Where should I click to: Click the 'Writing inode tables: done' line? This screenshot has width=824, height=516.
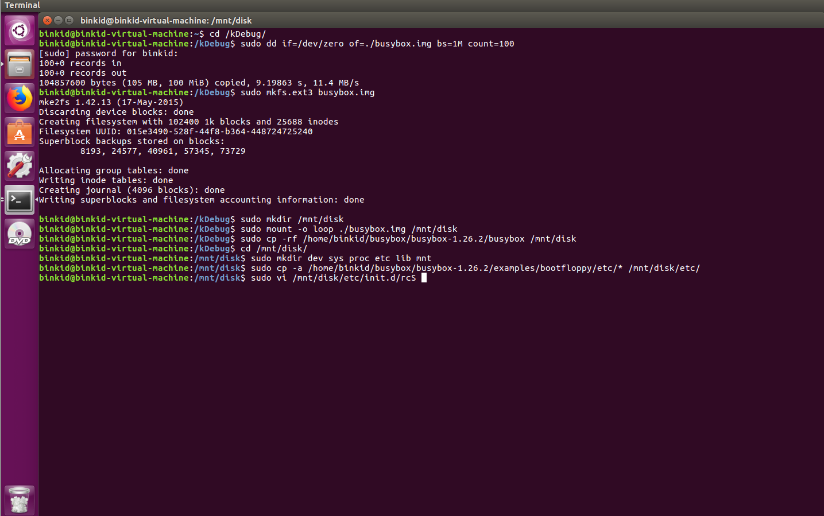tap(106, 180)
